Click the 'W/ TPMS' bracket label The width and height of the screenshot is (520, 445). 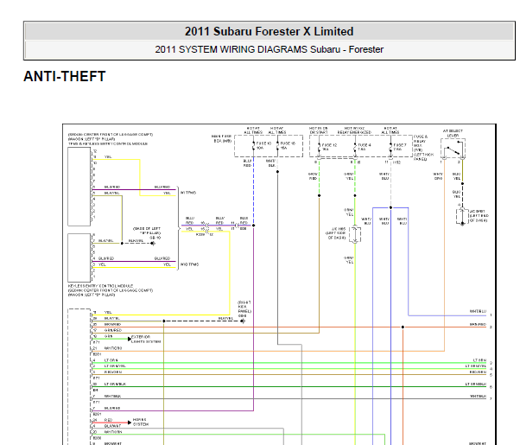point(188,193)
